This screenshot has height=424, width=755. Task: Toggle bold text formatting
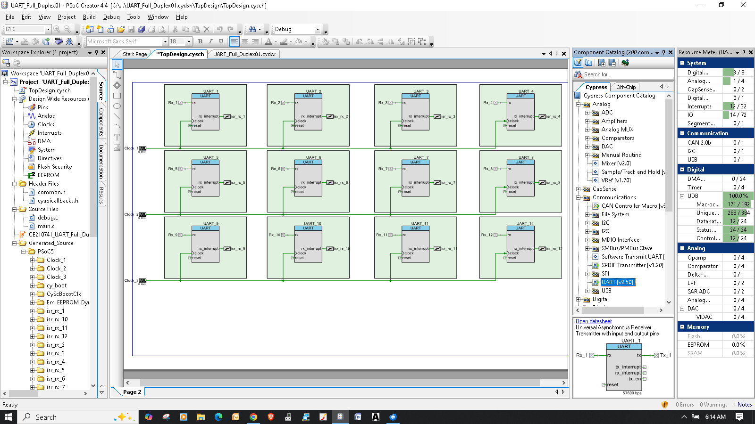pos(200,41)
